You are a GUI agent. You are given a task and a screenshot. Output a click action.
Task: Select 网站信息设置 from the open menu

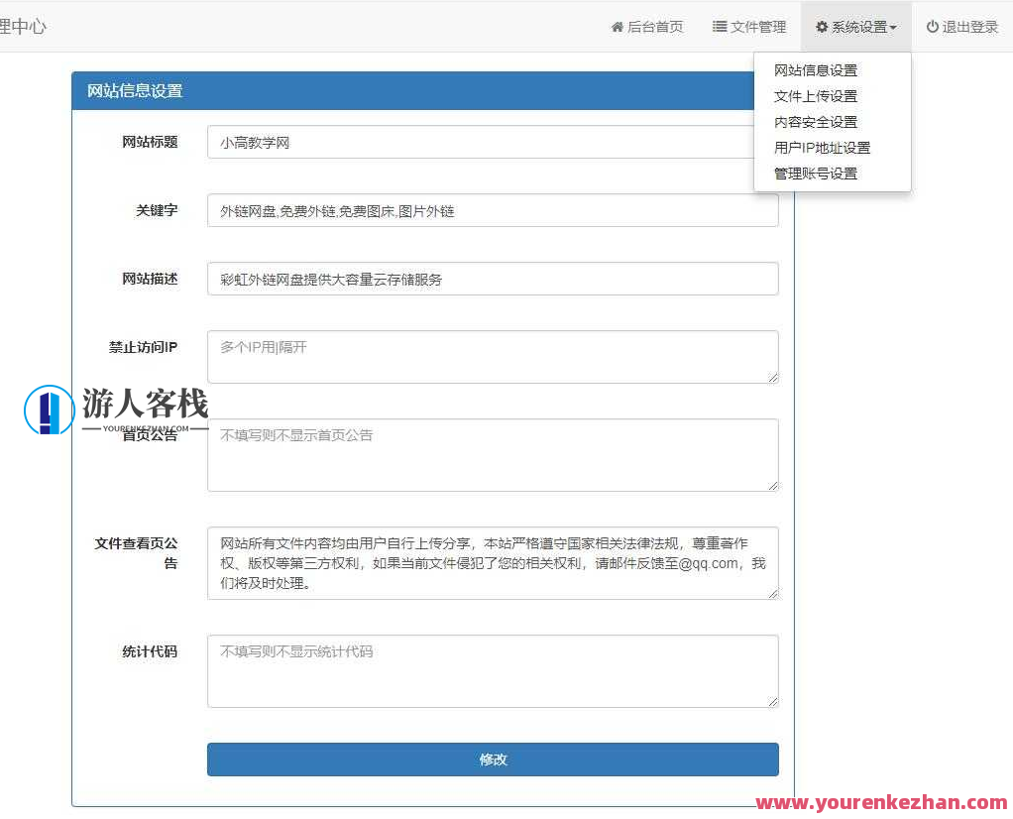(815, 70)
